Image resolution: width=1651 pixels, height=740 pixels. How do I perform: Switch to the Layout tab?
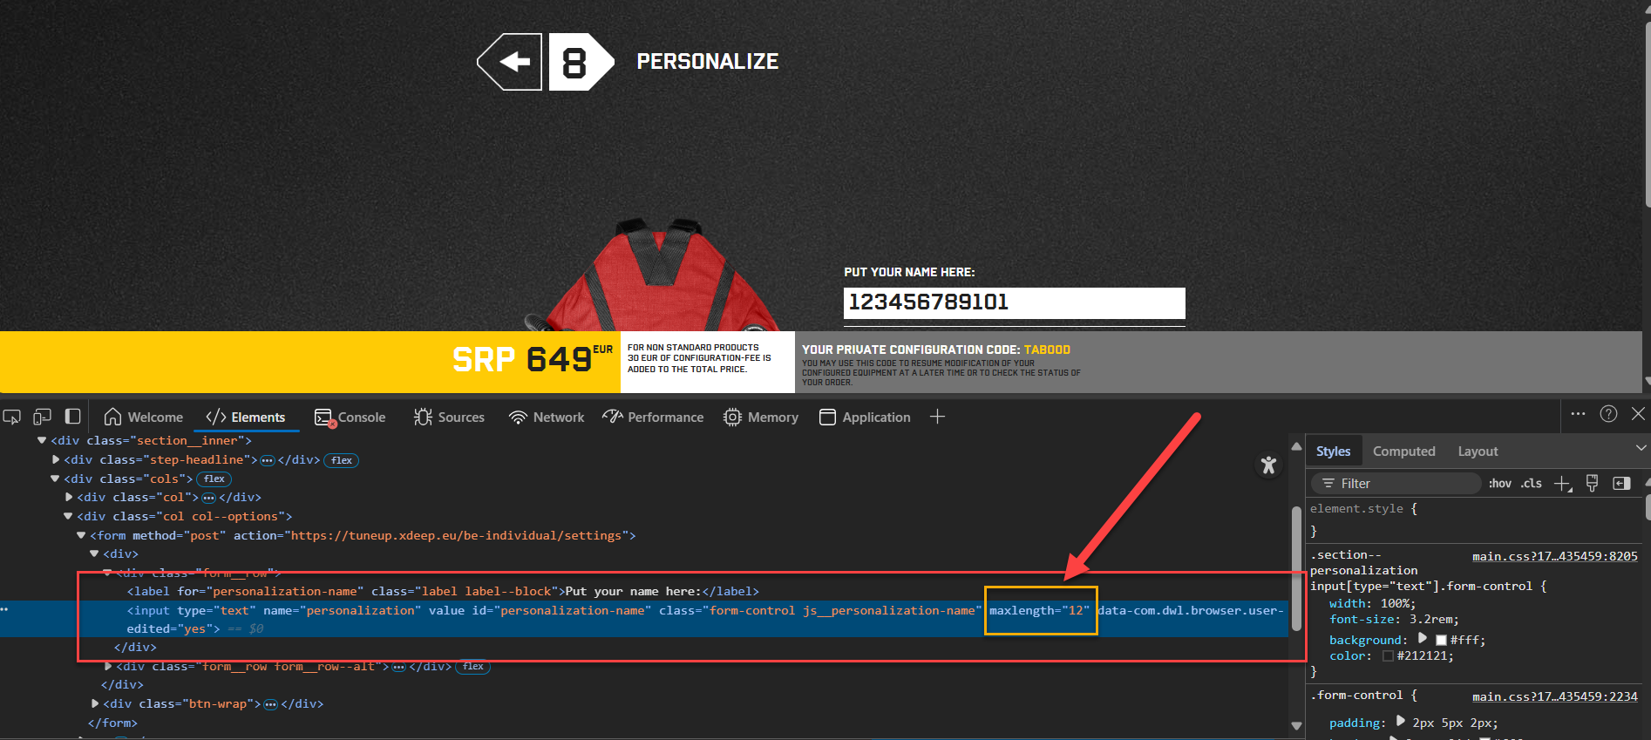click(x=1478, y=451)
